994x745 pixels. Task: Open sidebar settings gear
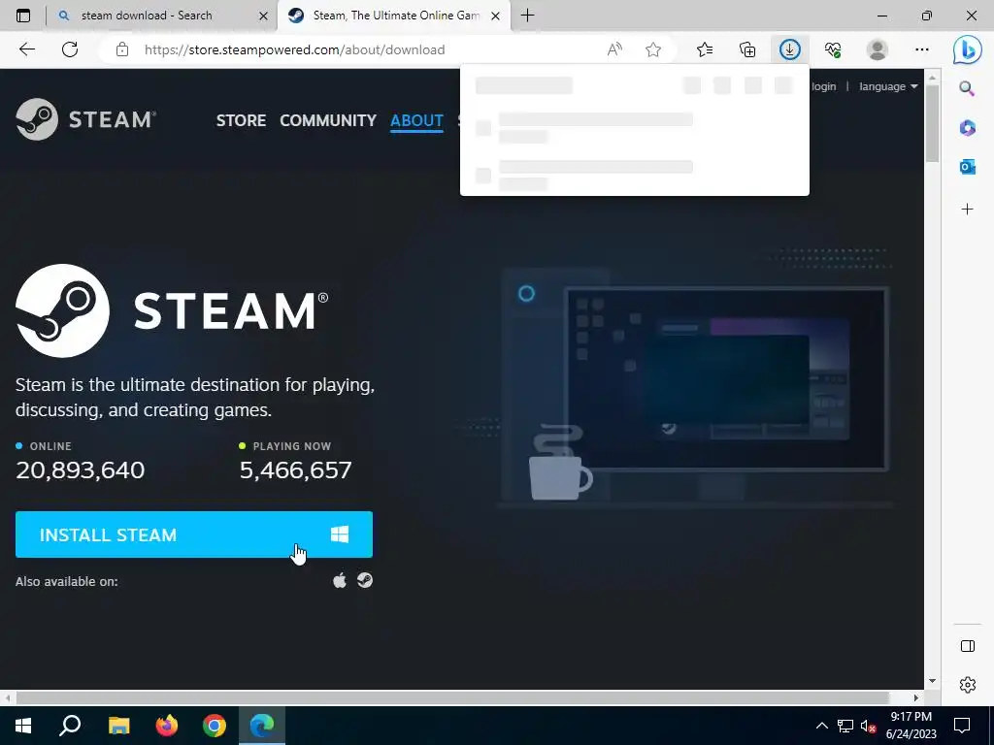968,685
